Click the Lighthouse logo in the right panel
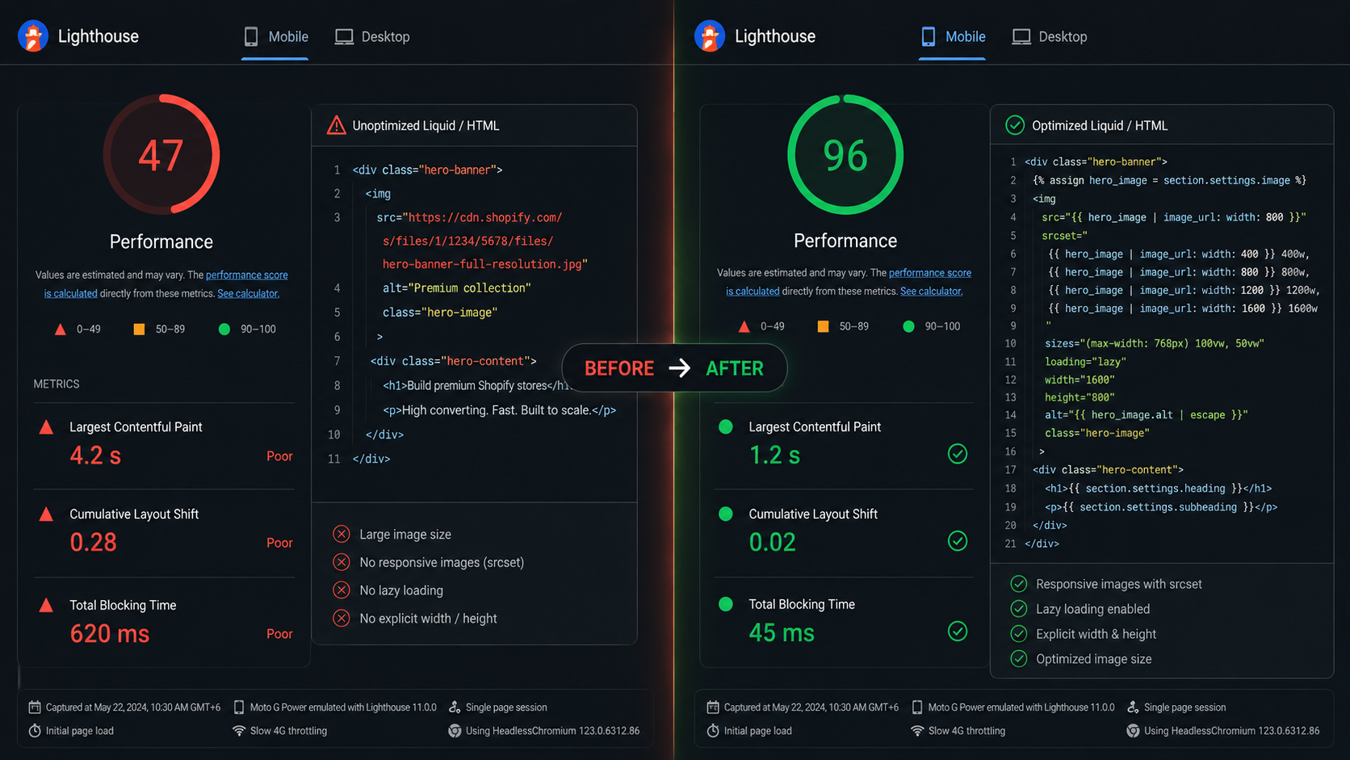Screen dimensions: 1350x760 710,36
